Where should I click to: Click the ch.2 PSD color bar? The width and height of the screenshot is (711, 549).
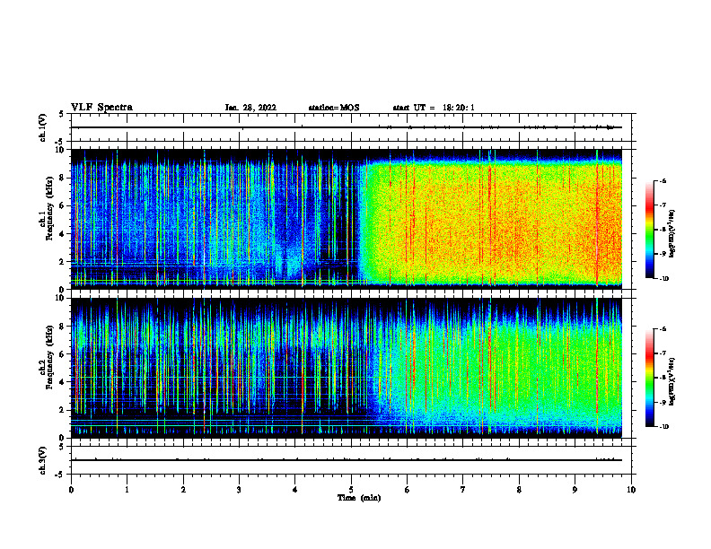pyautogui.click(x=649, y=378)
